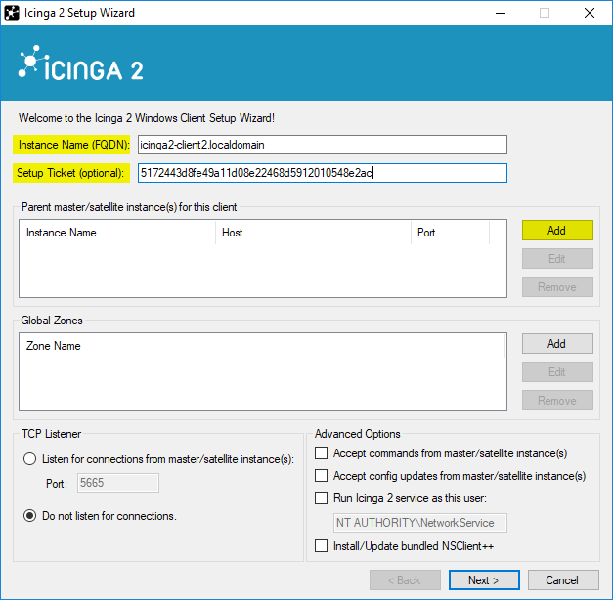Click the Instance Name (FQDN) label
This screenshot has width=613, height=600.
[x=73, y=145]
